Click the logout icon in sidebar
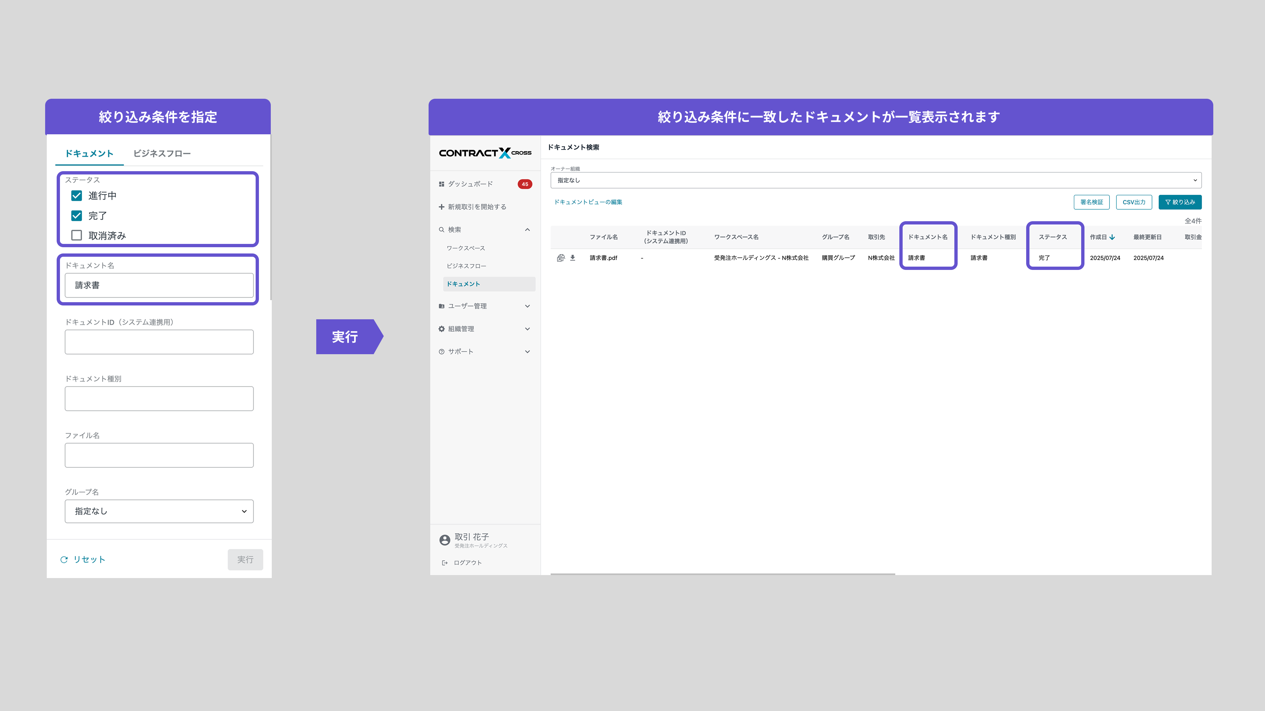Image resolution: width=1265 pixels, height=711 pixels. 444,563
